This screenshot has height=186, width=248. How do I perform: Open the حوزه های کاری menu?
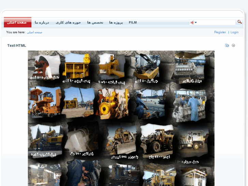point(68,23)
